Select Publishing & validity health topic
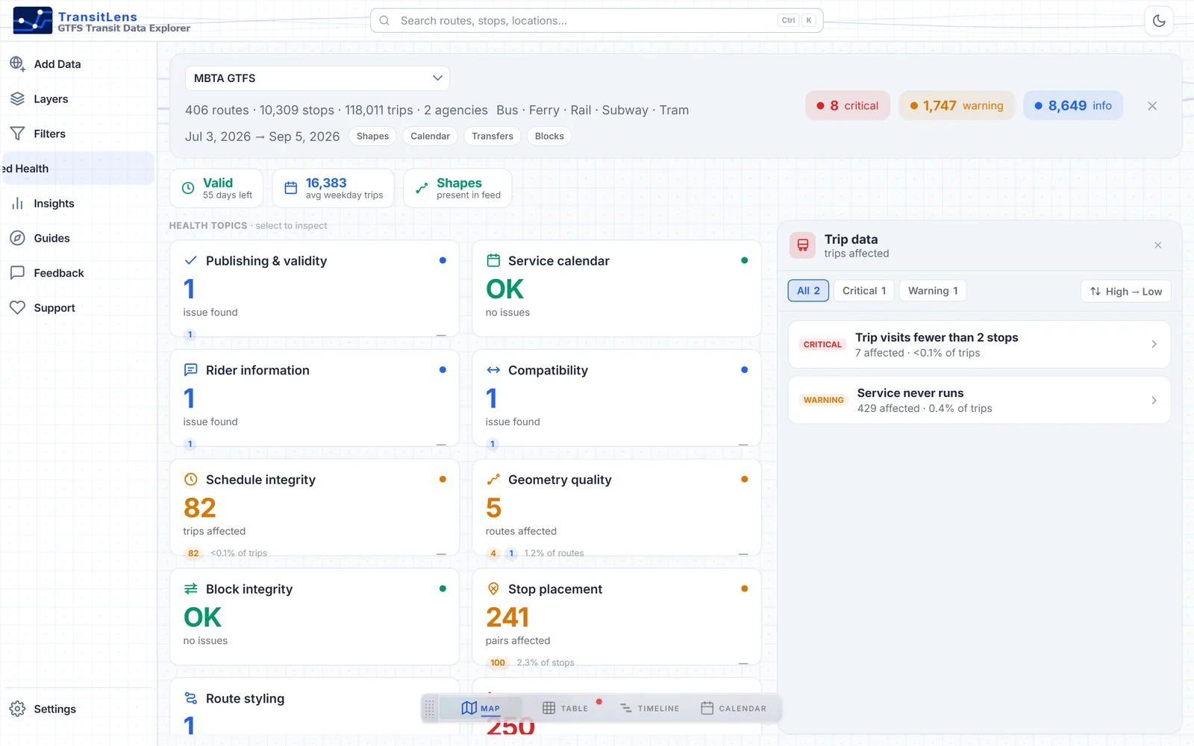 (x=314, y=289)
